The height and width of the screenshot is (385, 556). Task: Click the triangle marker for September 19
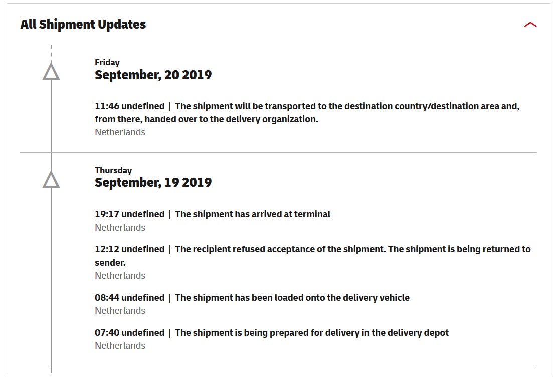click(51, 180)
